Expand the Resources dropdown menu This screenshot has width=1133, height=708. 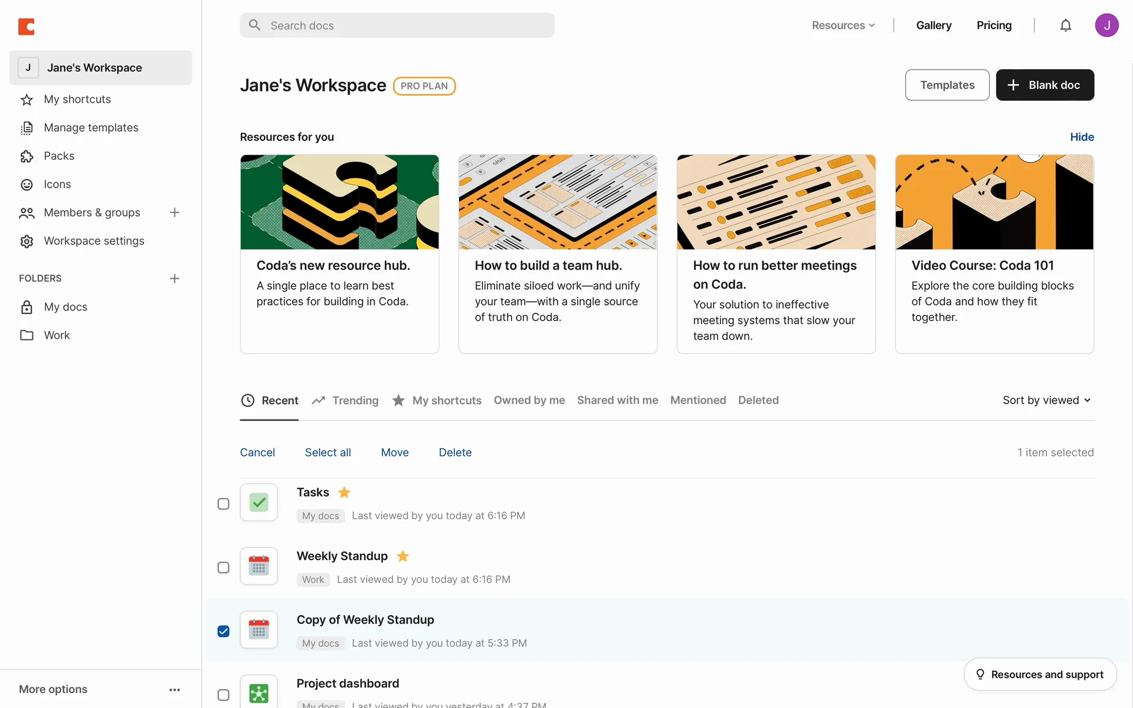click(x=843, y=25)
